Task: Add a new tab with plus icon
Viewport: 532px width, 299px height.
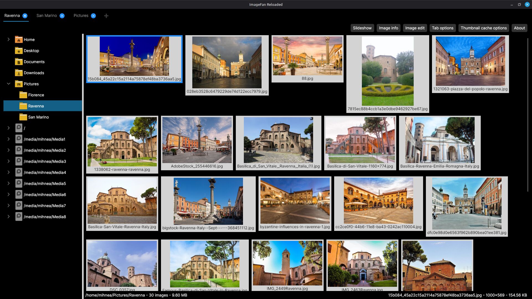Action: coord(106,16)
